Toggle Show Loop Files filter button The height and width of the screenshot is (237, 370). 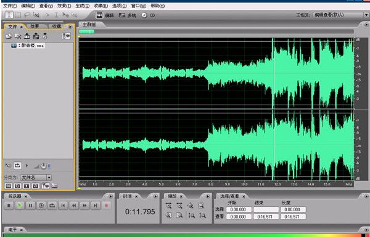[17, 186]
